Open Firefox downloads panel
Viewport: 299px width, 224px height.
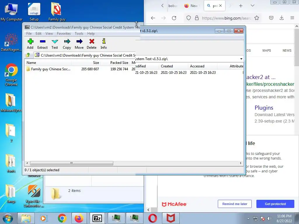pos(282,18)
